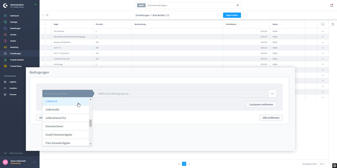Click the Regel erstellen button
The width and height of the screenshot is (337, 168).
coord(232,15)
